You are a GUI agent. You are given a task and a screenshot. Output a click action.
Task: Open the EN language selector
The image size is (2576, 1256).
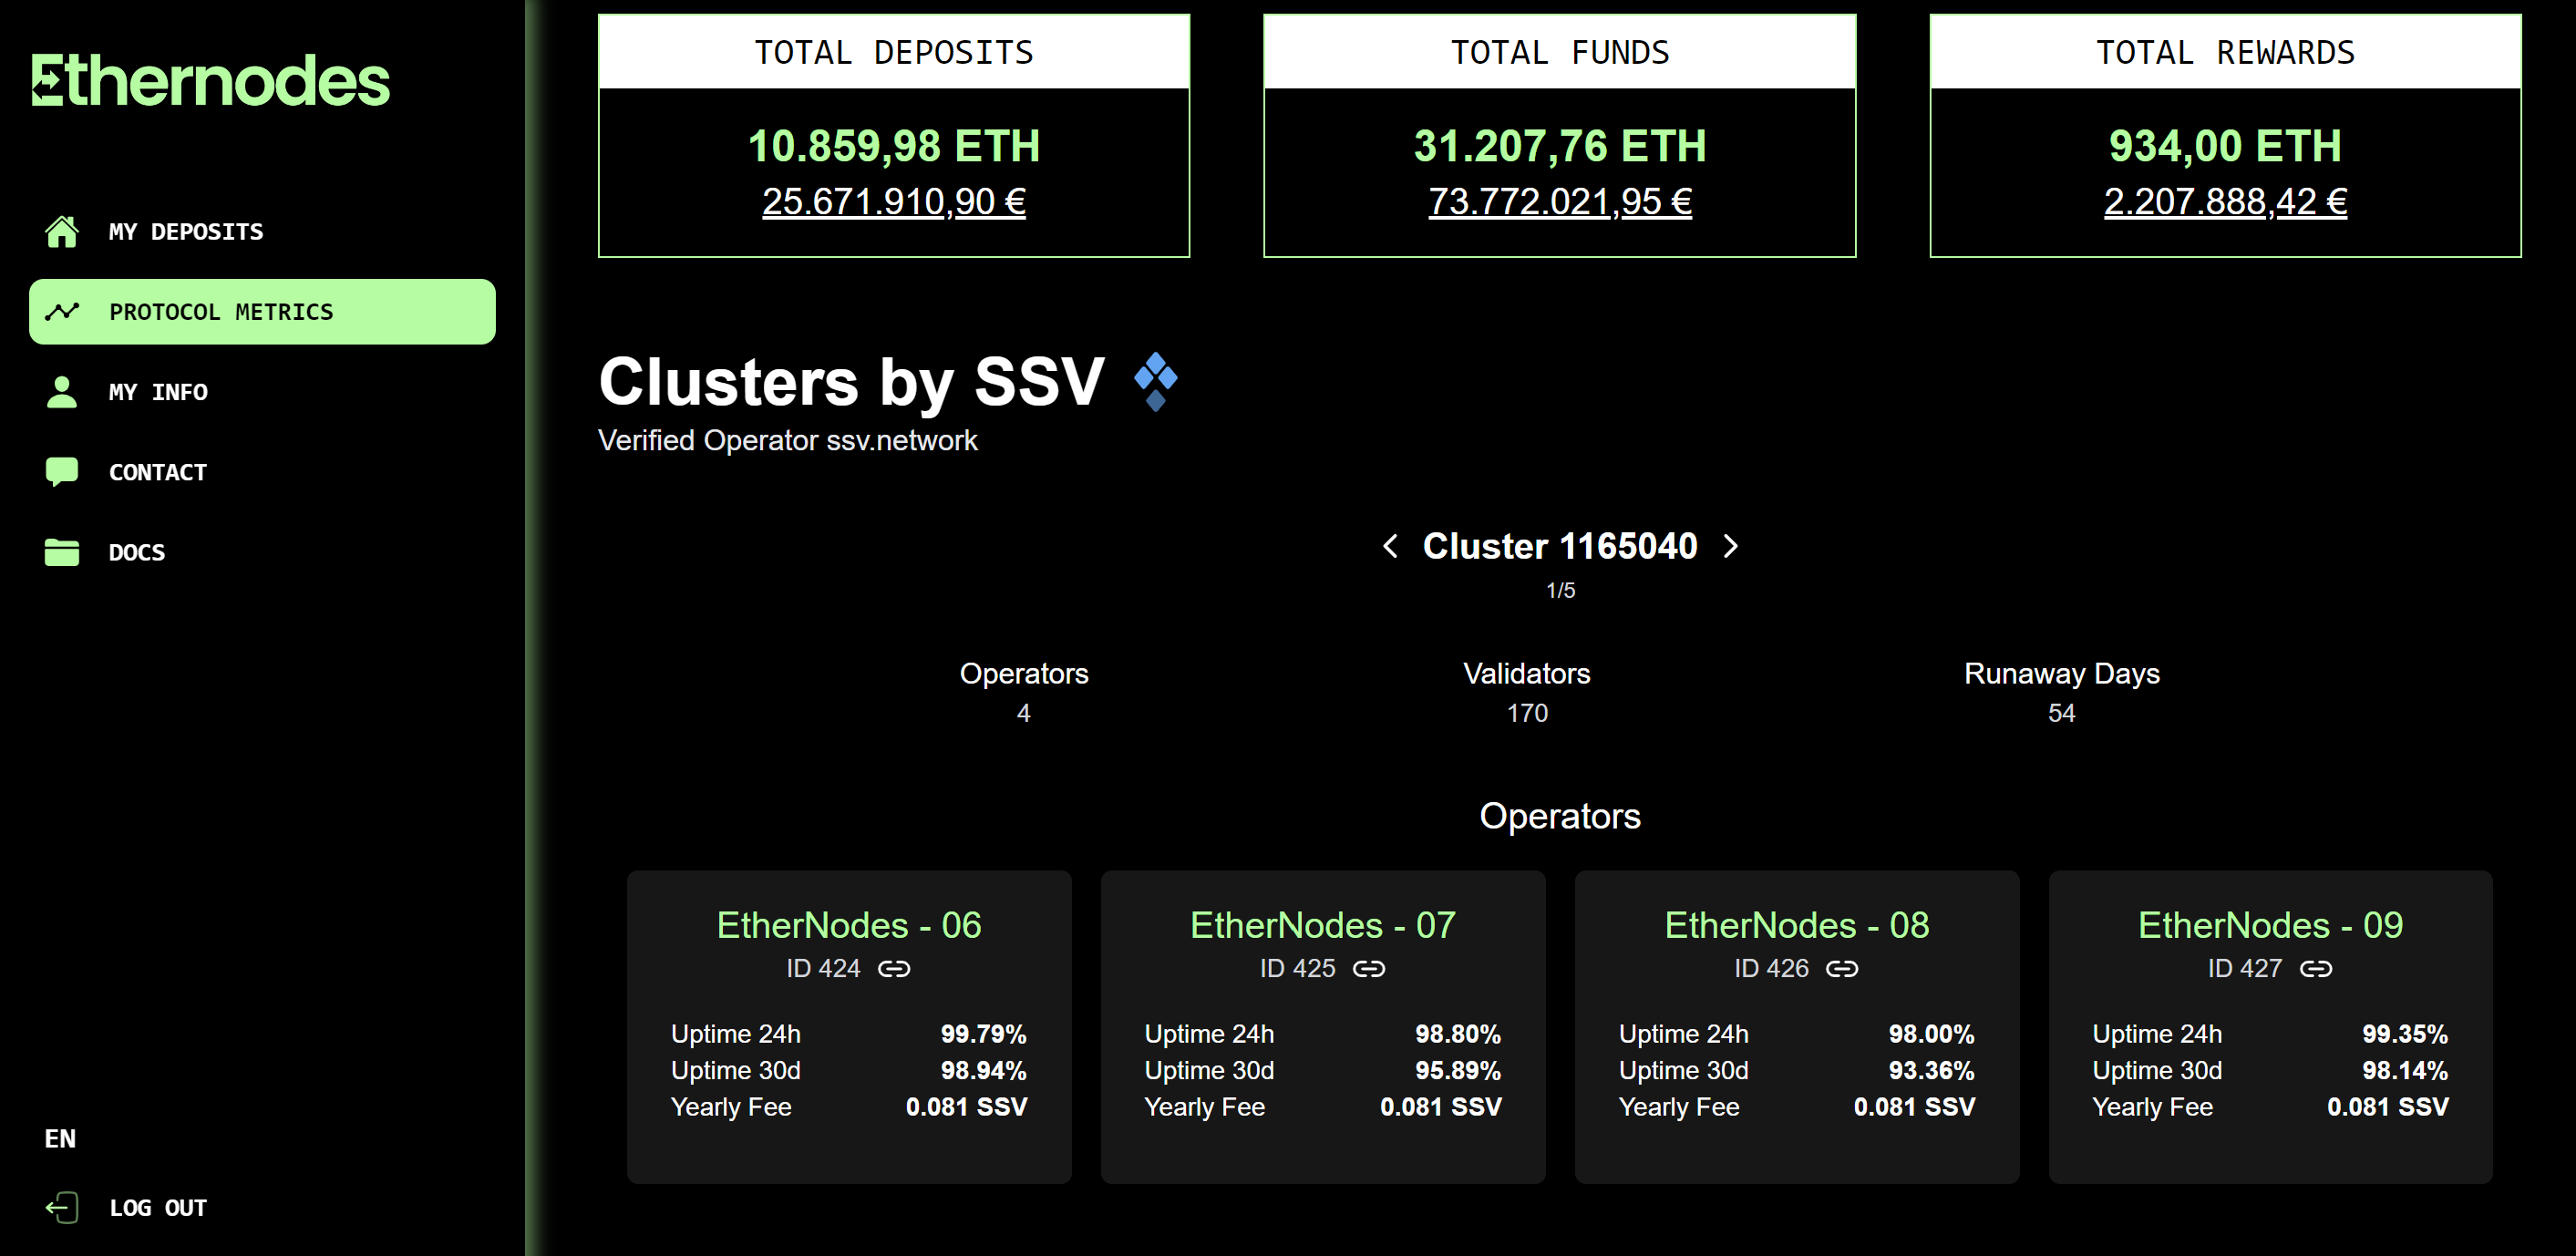tap(60, 1138)
